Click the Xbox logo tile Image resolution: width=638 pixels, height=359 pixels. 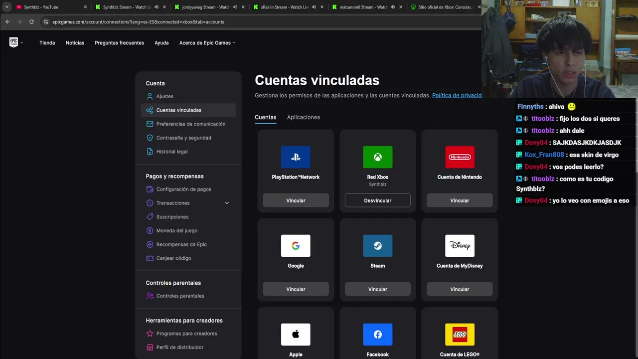[x=378, y=157]
